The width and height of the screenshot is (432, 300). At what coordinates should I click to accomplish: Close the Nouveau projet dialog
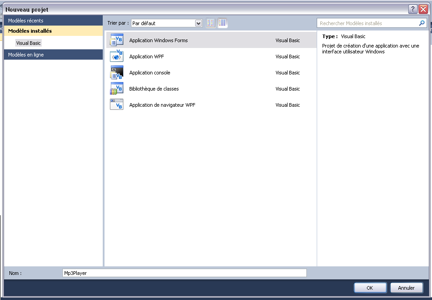[x=423, y=9]
